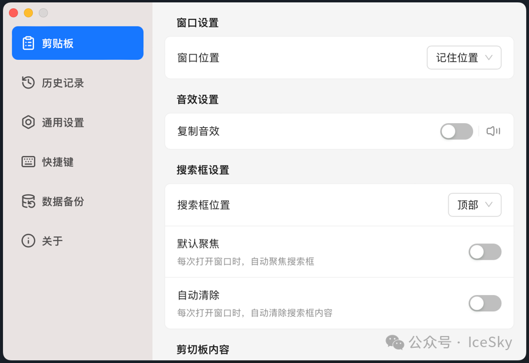
Task: Click the history clock icon
Action: point(28,83)
